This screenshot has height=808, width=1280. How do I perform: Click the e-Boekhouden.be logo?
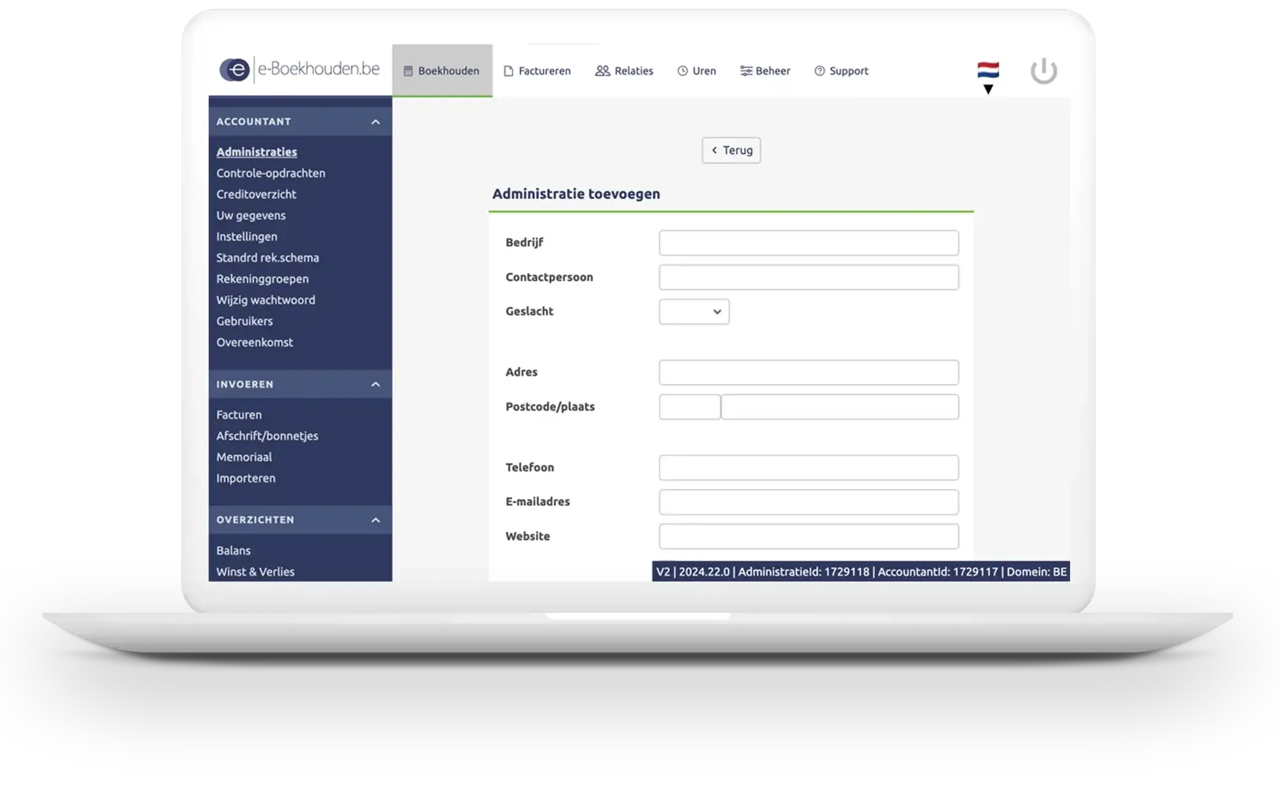click(x=299, y=69)
